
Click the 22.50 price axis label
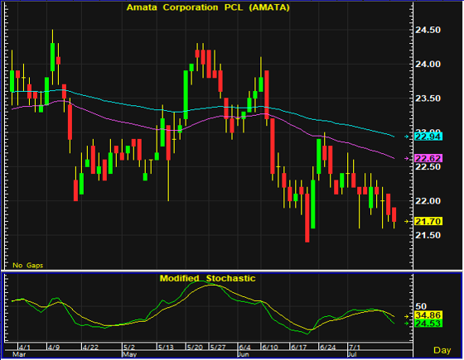[x=428, y=167]
